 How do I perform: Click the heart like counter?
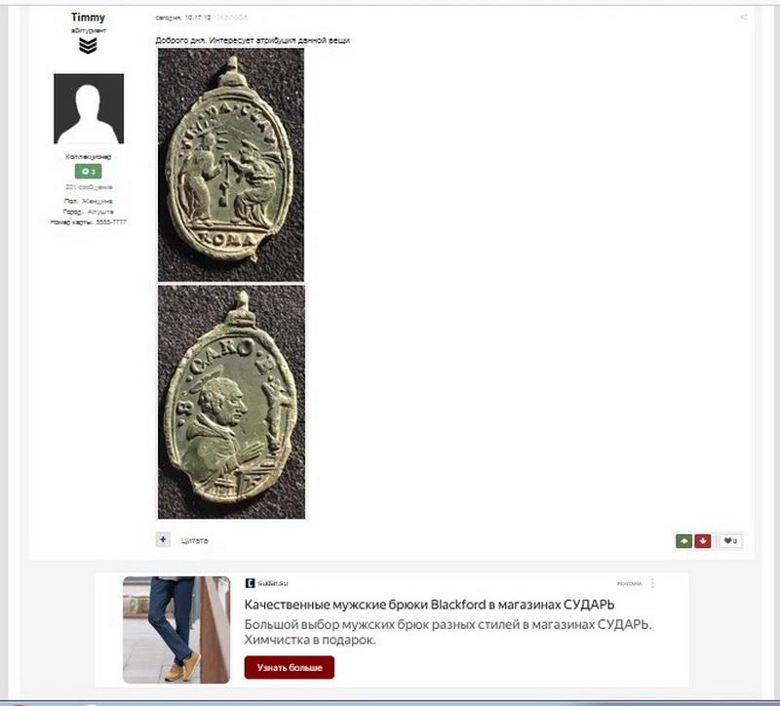[730, 541]
